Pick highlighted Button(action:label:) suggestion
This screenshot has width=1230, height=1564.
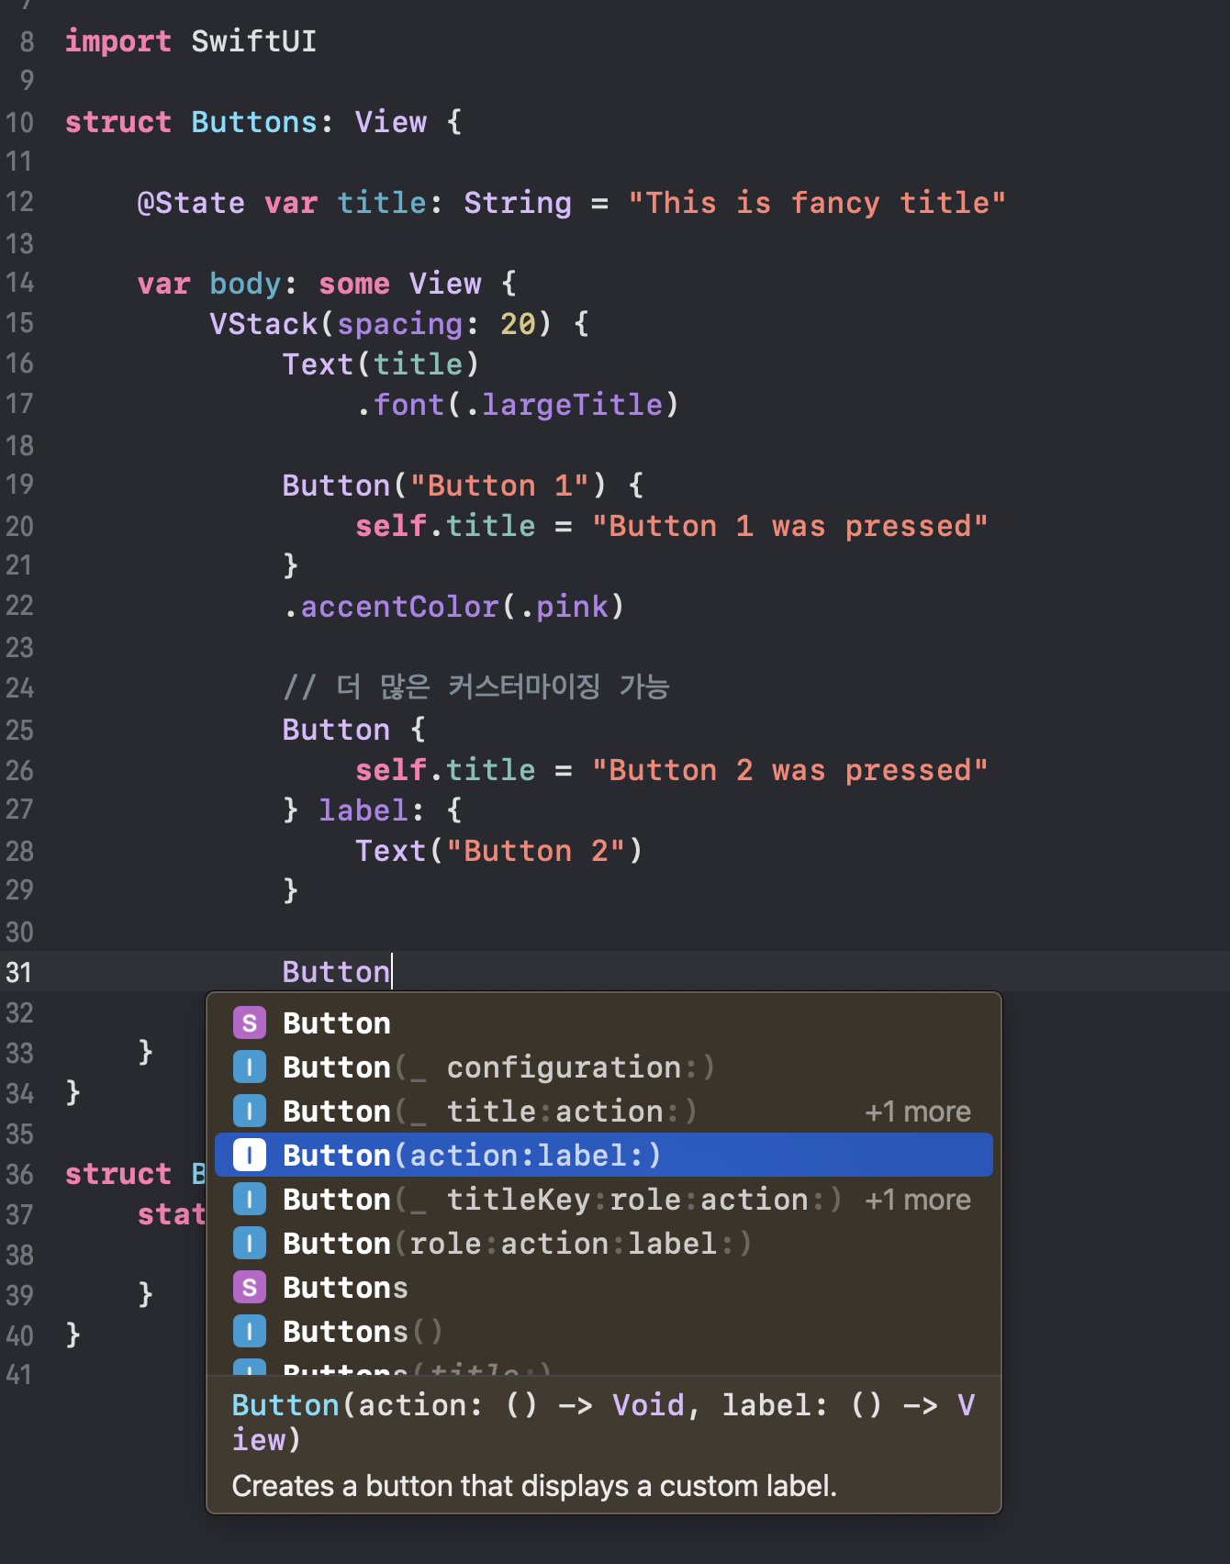(603, 1155)
